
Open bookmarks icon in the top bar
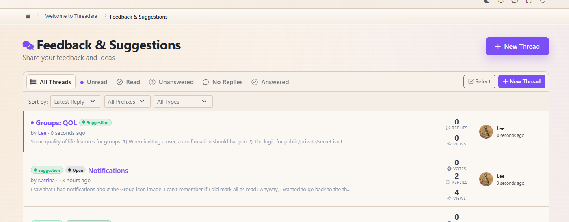click(528, 1)
